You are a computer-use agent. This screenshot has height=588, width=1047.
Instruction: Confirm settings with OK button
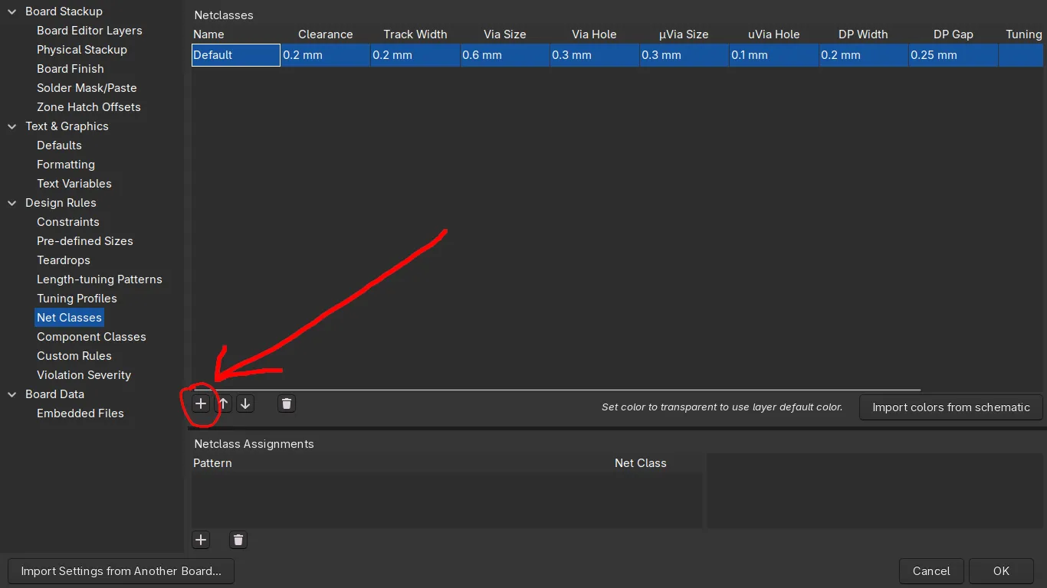click(1001, 571)
